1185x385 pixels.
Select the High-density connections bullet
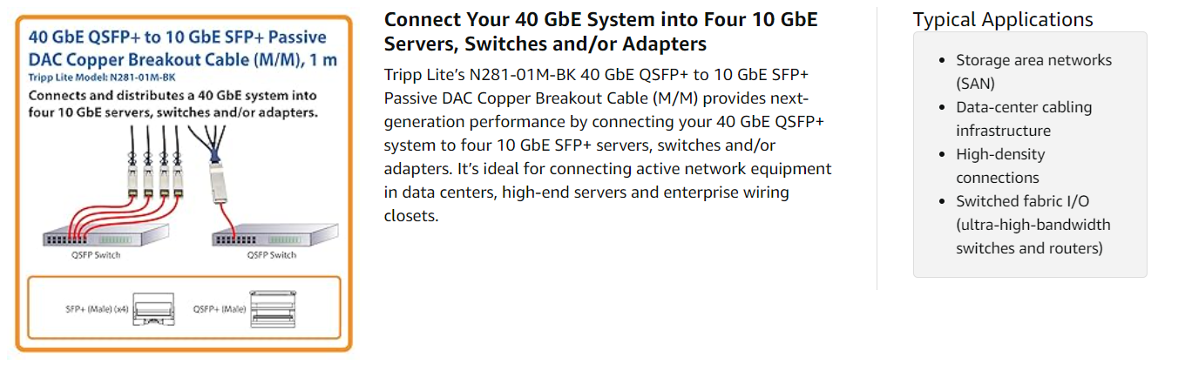coord(1000,166)
